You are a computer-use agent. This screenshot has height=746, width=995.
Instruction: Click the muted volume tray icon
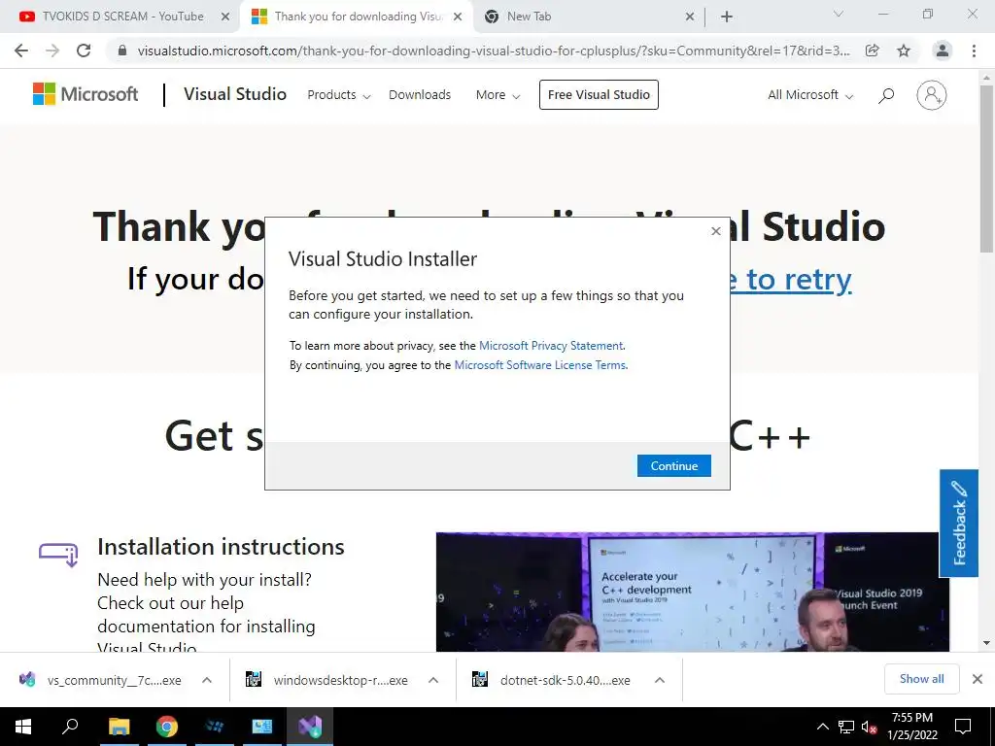click(x=869, y=727)
